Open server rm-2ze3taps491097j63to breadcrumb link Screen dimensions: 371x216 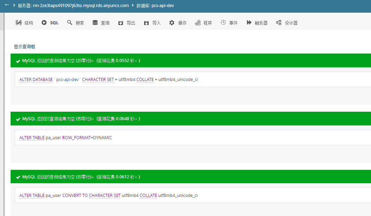(x=73, y=5)
